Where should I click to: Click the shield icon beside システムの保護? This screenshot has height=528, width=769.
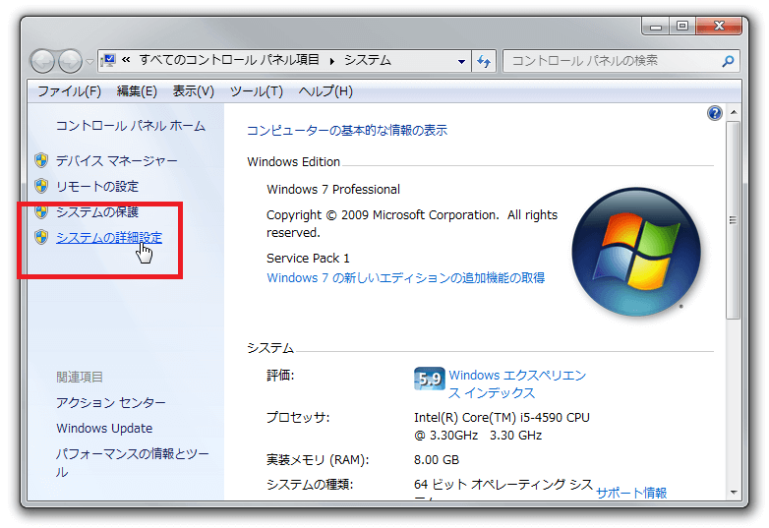click(41, 211)
